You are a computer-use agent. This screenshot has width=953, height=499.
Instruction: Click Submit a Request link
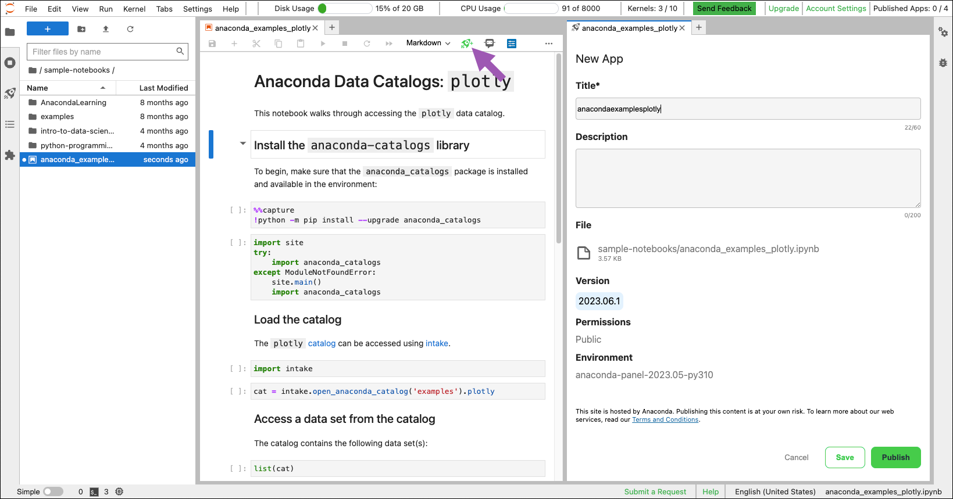[x=655, y=491]
